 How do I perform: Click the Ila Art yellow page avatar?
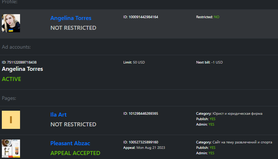point(11,120)
